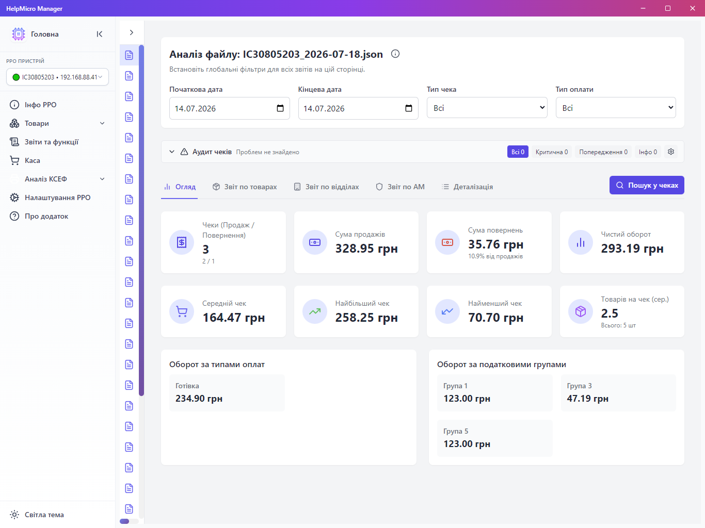Viewport: 705px width, 528px height.
Task: Click the Каса cart icon in sidebar
Action: click(14, 160)
